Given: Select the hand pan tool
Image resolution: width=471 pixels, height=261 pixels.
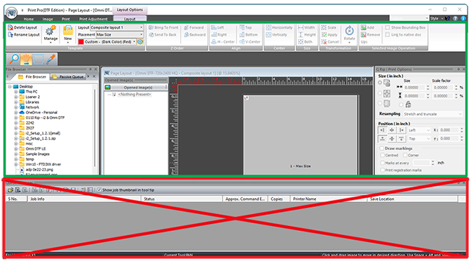Looking at the screenshot, I should point(26,59).
